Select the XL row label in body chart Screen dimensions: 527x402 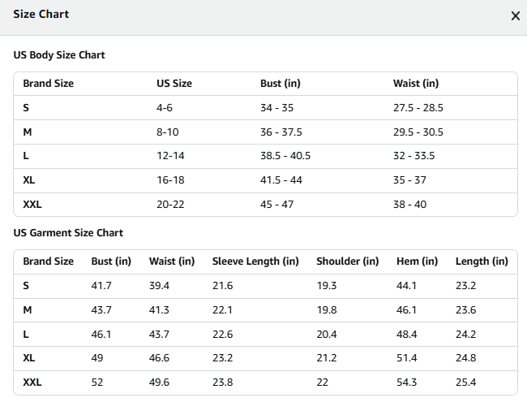(x=29, y=180)
